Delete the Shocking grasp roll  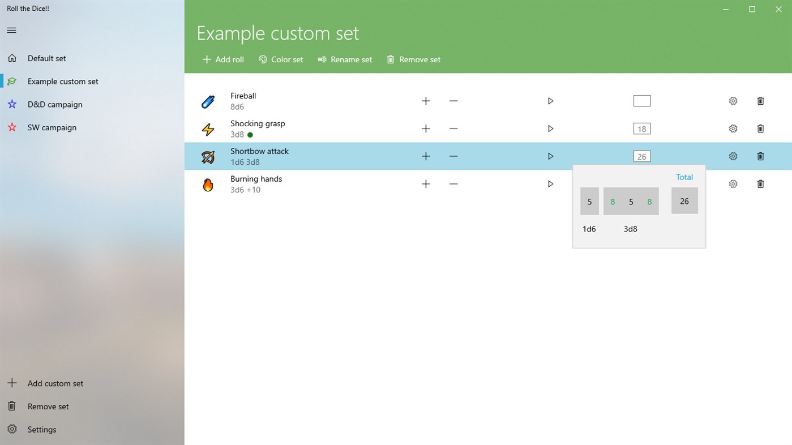[x=760, y=129]
